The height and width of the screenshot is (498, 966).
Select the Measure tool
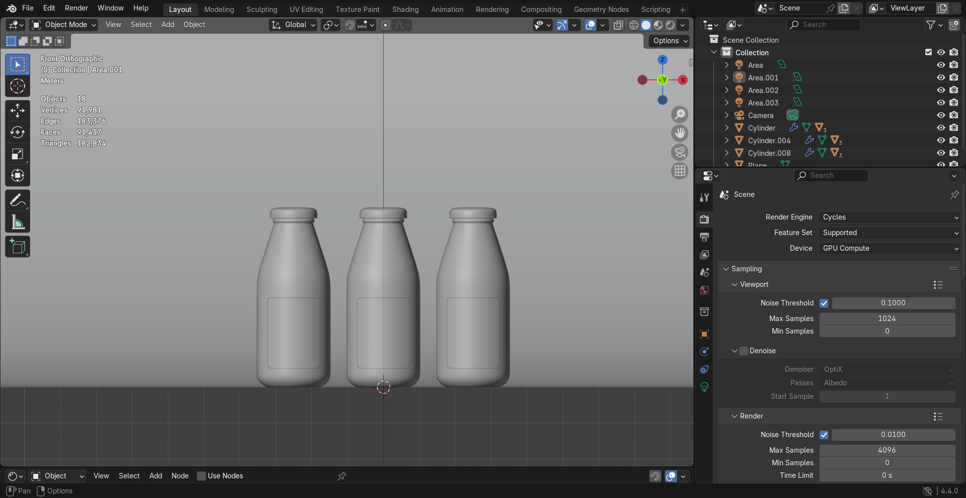(x=18, y=222)
